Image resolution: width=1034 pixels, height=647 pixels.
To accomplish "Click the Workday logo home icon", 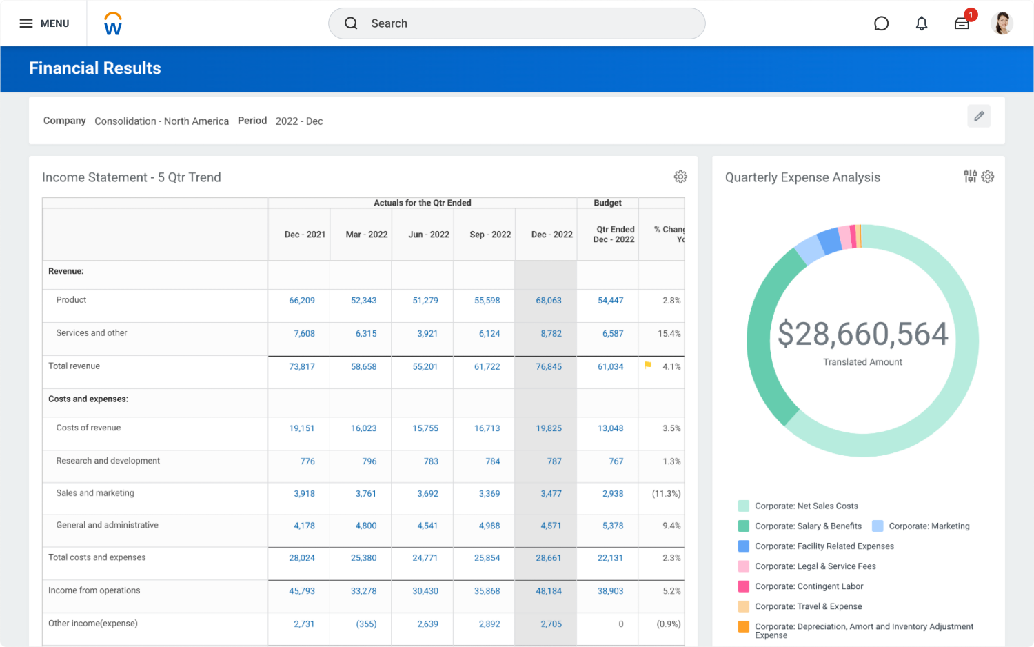I will [x=112, y=23].
